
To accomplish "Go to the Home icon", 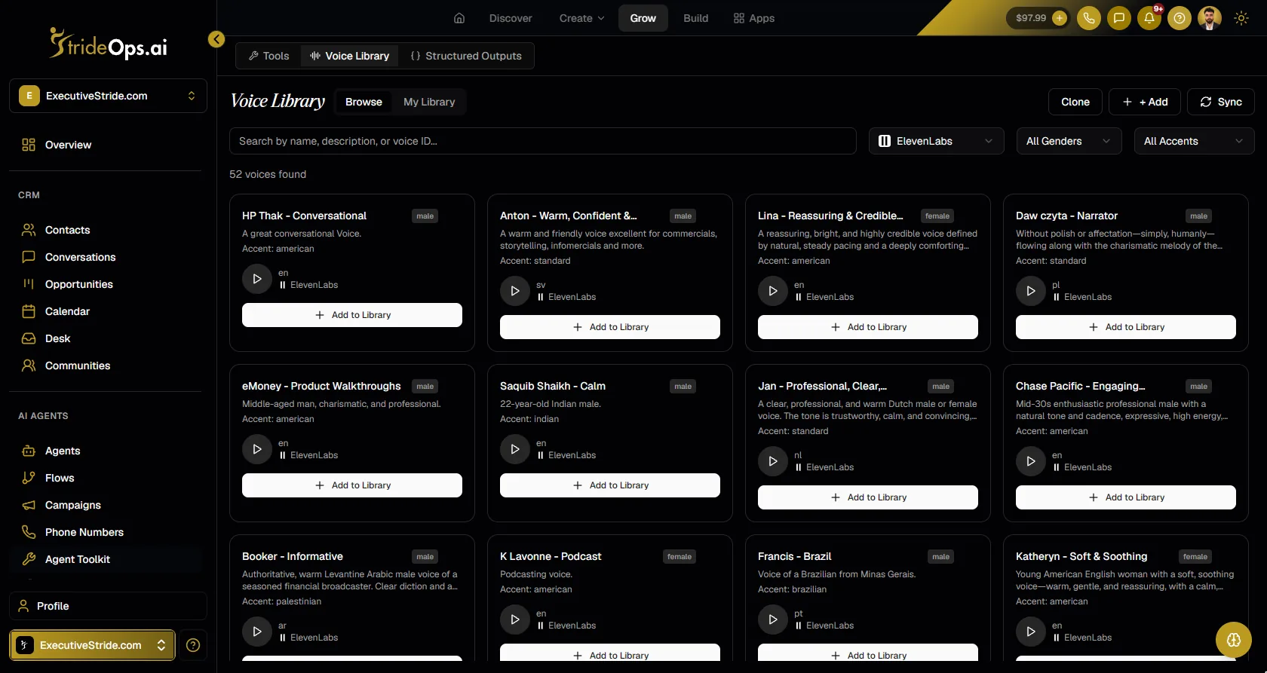I will pyautogui.click(x=459, y=18).
